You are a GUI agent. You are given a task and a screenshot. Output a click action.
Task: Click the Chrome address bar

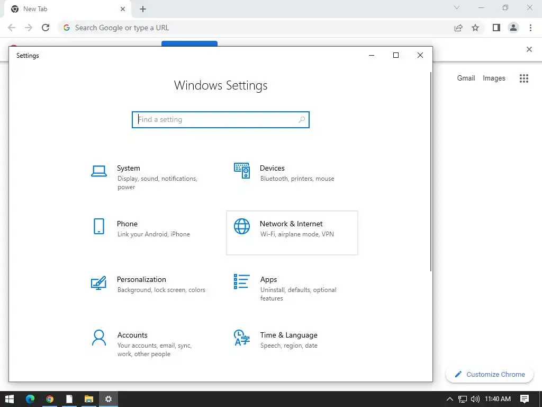pyautogui.click(x=256, y=28)
